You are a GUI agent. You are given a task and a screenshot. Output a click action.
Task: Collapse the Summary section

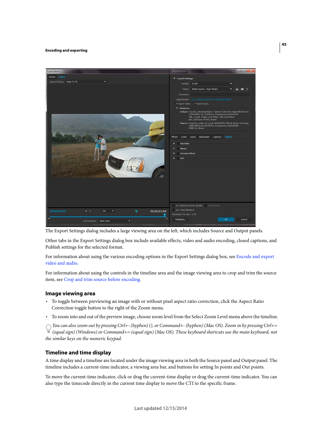coord(177,108)
